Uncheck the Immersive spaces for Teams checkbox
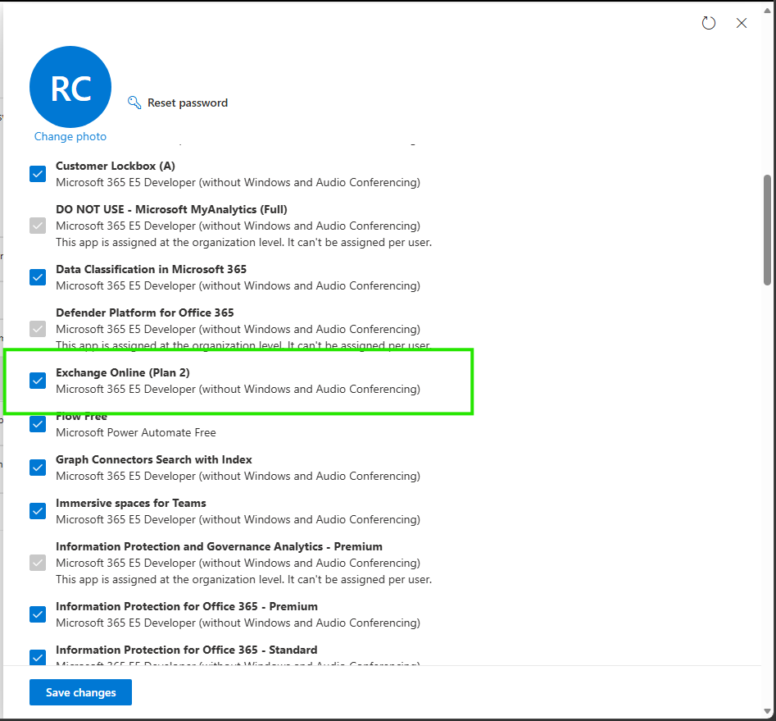The height and width of the screenshot is (721, 776). 38,511
